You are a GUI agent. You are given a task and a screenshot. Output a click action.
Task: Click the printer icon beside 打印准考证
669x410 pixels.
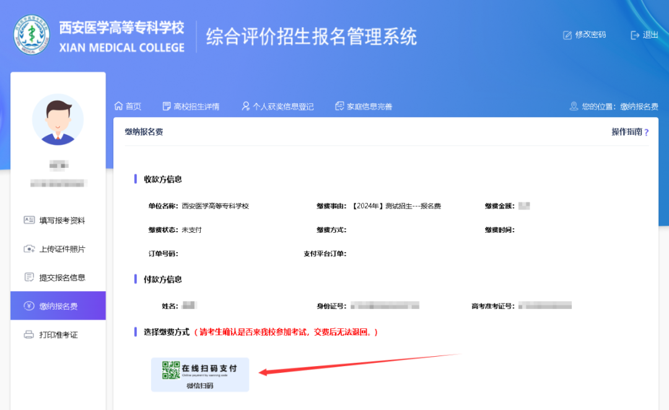(28, 335)
